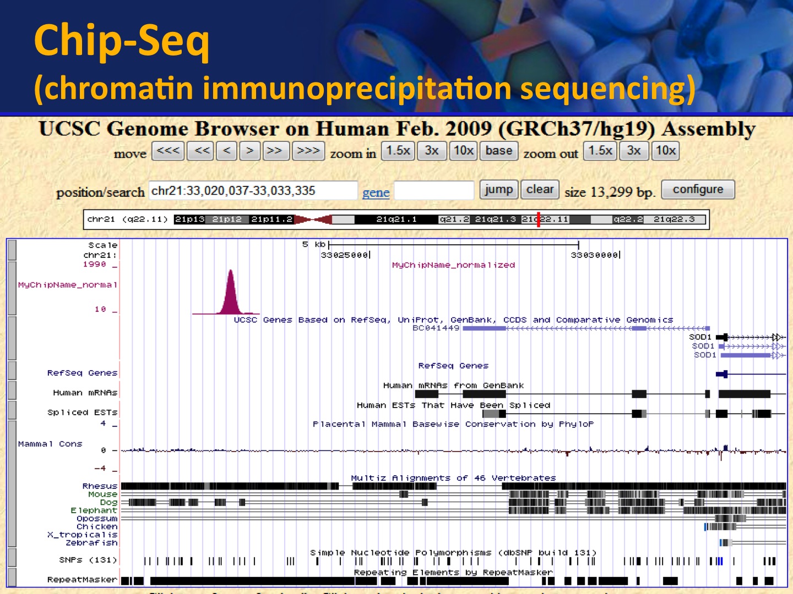The width and height of the screenshot is (793, 594).
Task: Zoom out 3x on the genome view
Action: [x=633, y=151]
